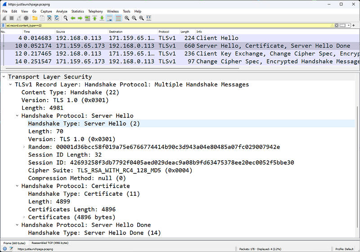This screenshot has width=360, height=252.
Task: Open the Wireless menu
Action: [113, 11]
